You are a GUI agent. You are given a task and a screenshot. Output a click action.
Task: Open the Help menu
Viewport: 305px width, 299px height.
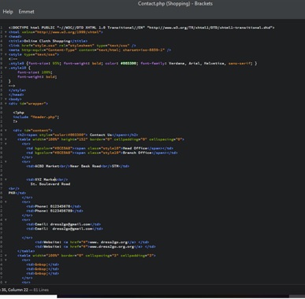[8, 12]
